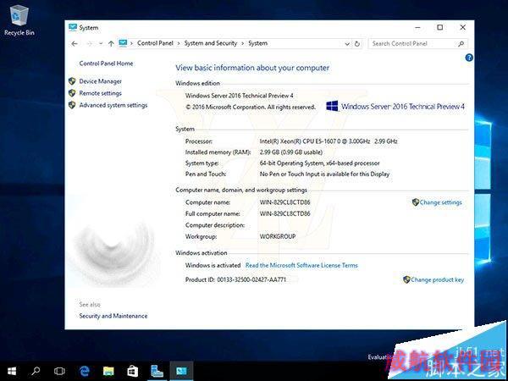Click the search magnifier icon
Screen dimensions: 508x381
tap(461, 43)
